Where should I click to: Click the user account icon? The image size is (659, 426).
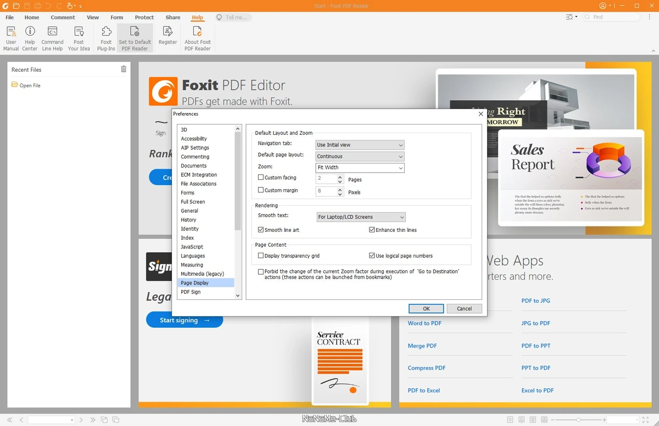(x=603, y=6)
